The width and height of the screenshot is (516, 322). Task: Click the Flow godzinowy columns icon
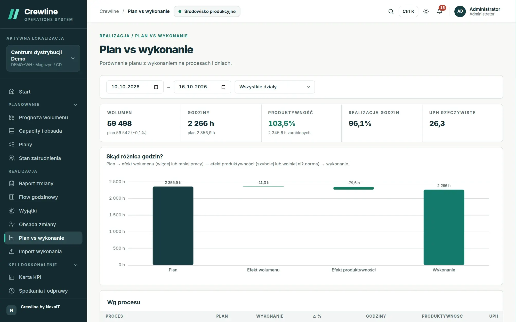[12, 197]
